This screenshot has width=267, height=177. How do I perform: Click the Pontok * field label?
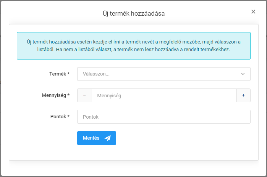(58, 117)
